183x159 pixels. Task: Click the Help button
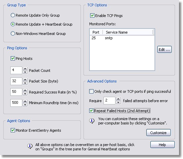tap(162, 145)
